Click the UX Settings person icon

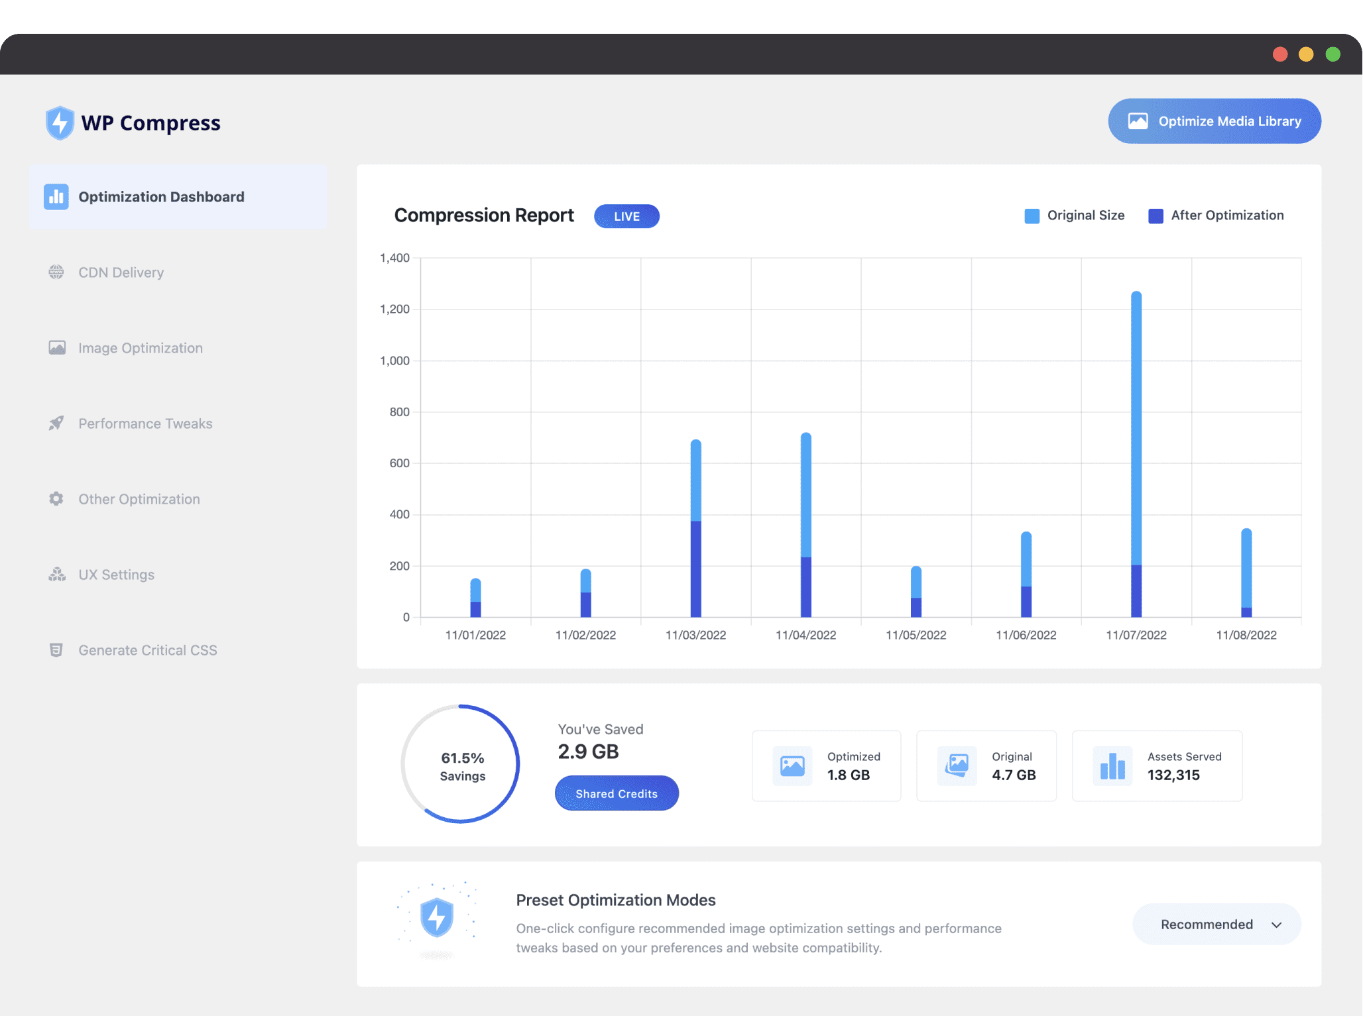click(x=56, y=574)
